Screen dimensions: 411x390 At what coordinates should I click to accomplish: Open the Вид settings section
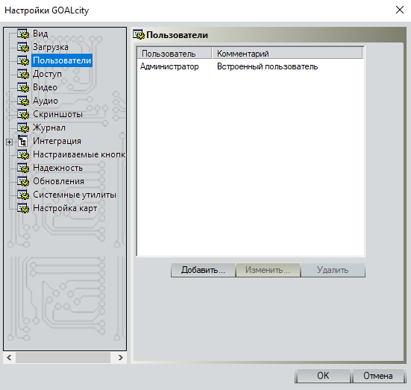(x=40, y=34)
